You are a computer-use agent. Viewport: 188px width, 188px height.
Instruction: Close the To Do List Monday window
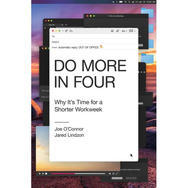tap(87, 16)
